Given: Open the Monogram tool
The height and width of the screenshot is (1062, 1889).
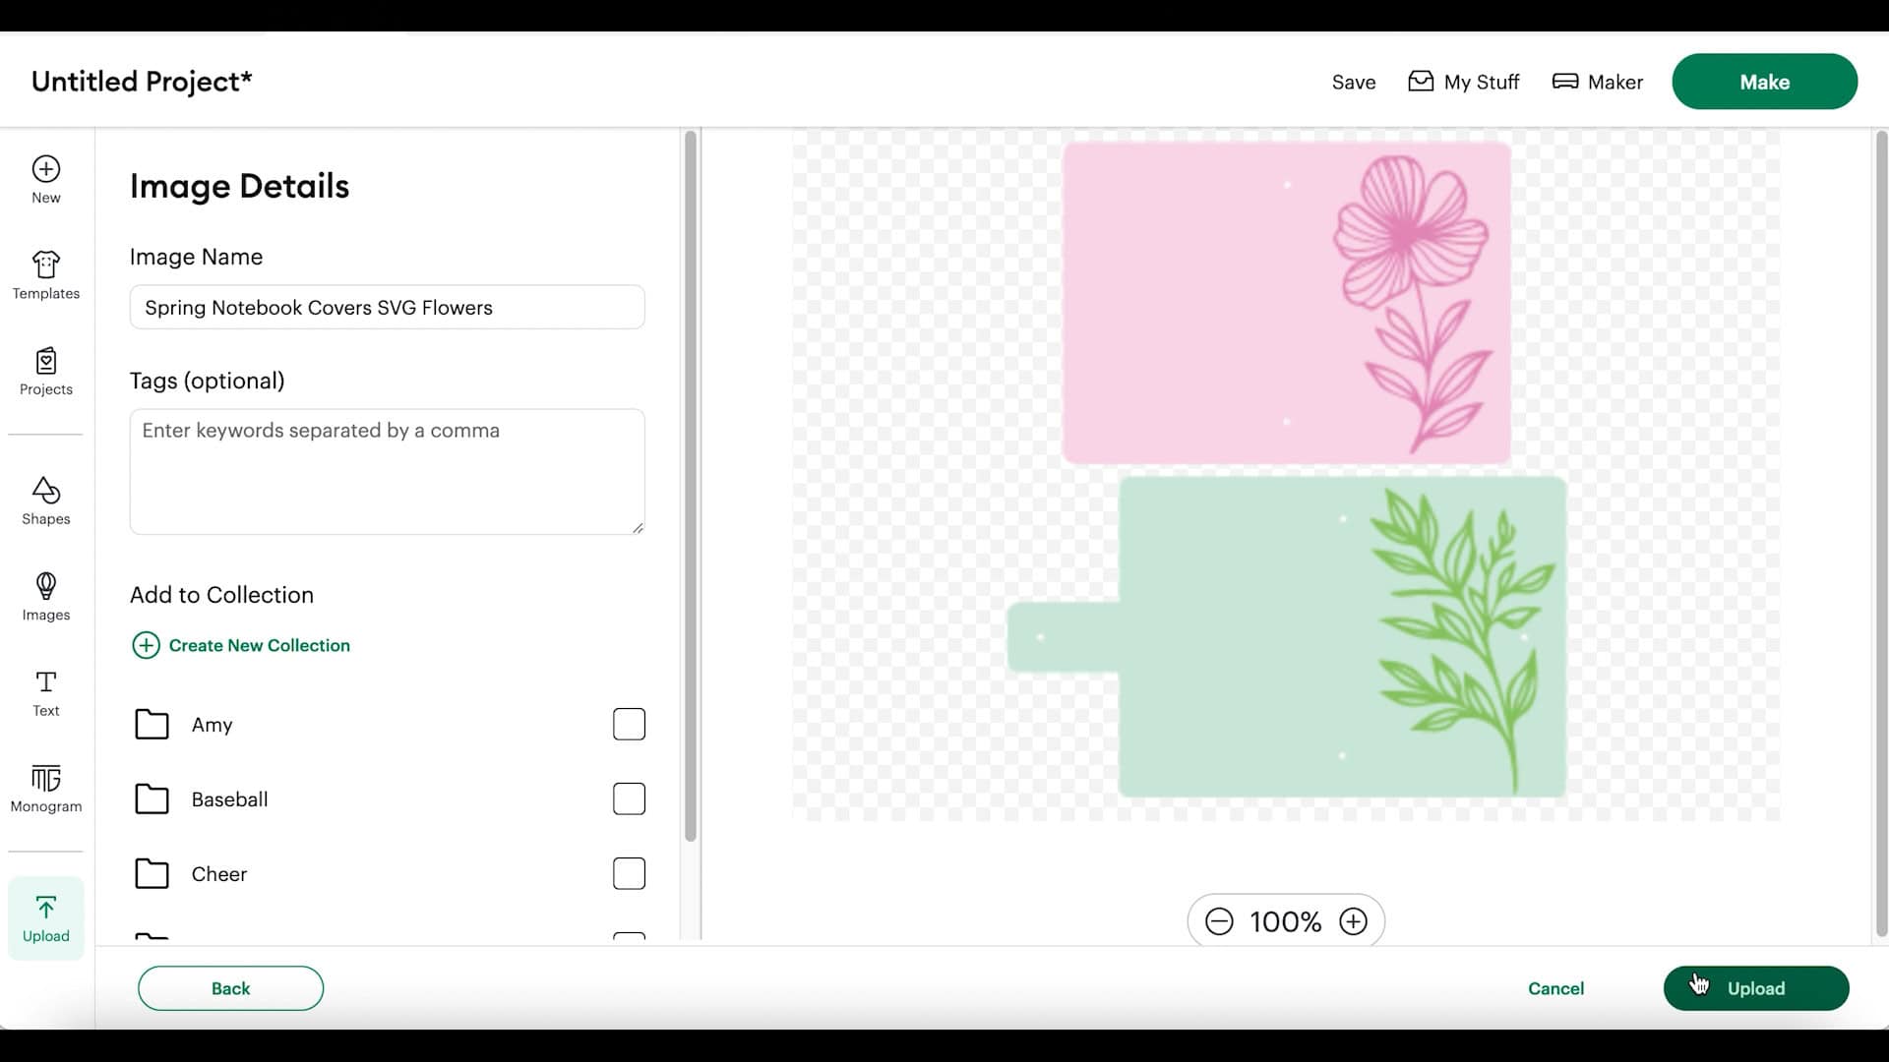Looking at the screenshot, I should 45,789.
